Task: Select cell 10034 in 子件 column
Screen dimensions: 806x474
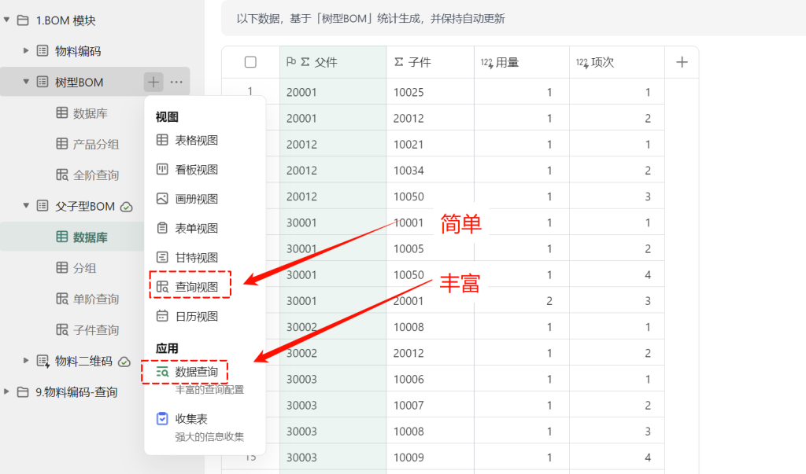Action: coord(431,171)
